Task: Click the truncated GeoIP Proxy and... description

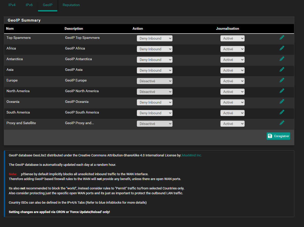Action: coord(80,123)
